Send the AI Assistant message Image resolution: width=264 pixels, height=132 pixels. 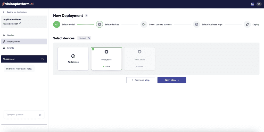coord(40,115)
